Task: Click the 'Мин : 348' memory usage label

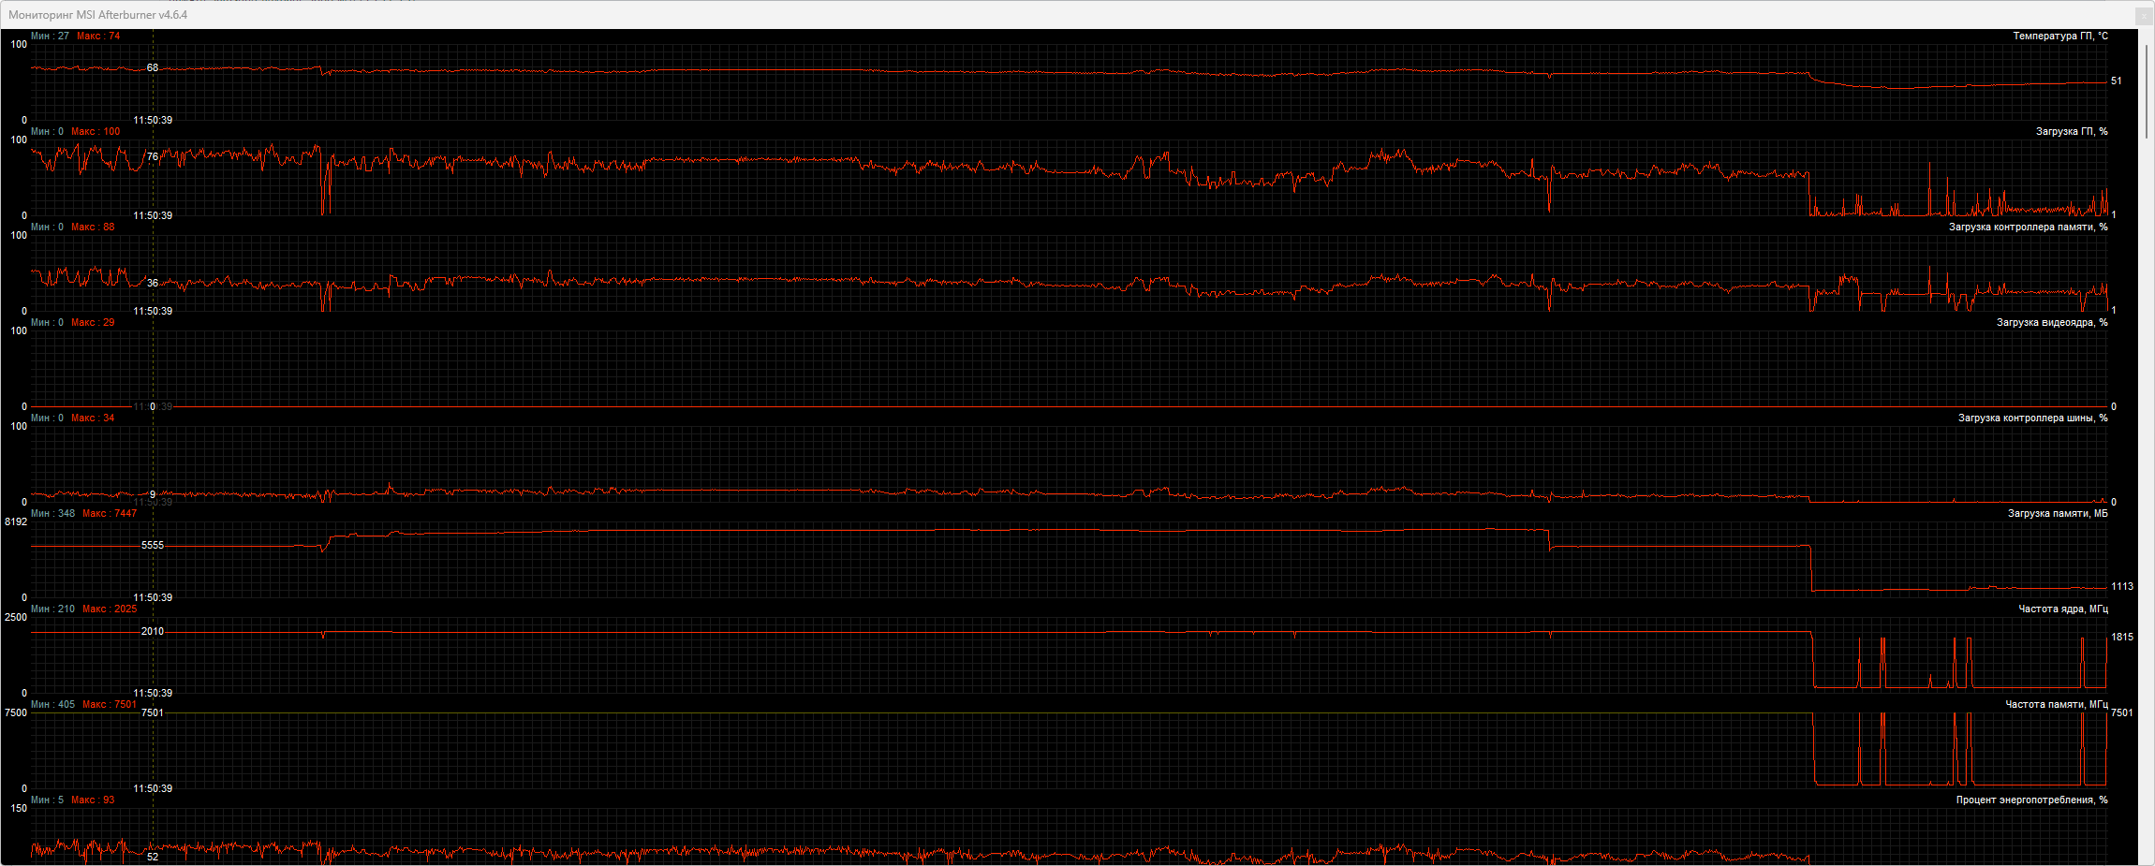Action: click(52, 514)
